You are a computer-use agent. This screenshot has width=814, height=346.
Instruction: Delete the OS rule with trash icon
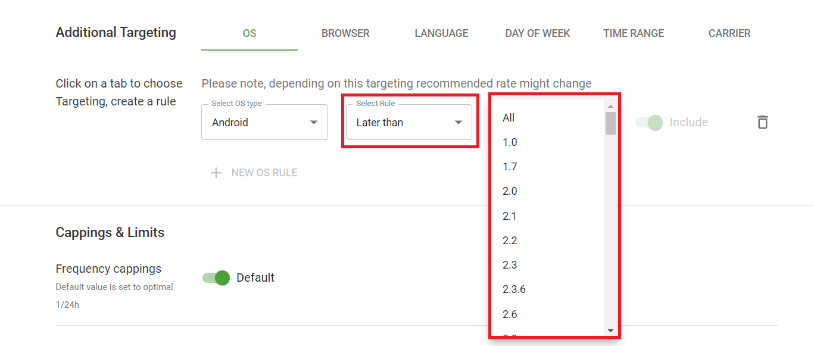(762, 122)
